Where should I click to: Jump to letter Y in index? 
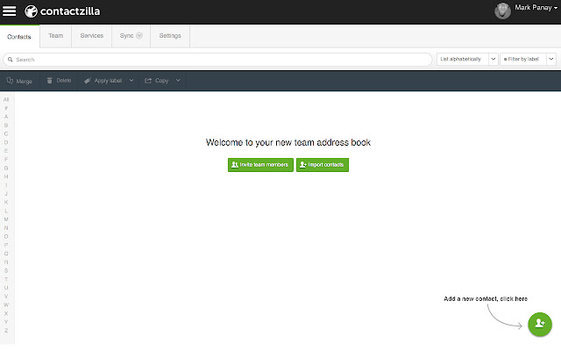pos(6,322)
